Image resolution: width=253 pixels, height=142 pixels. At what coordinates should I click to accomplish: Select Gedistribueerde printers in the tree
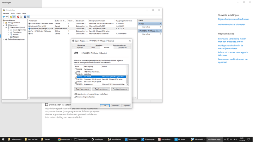point(16,39)
